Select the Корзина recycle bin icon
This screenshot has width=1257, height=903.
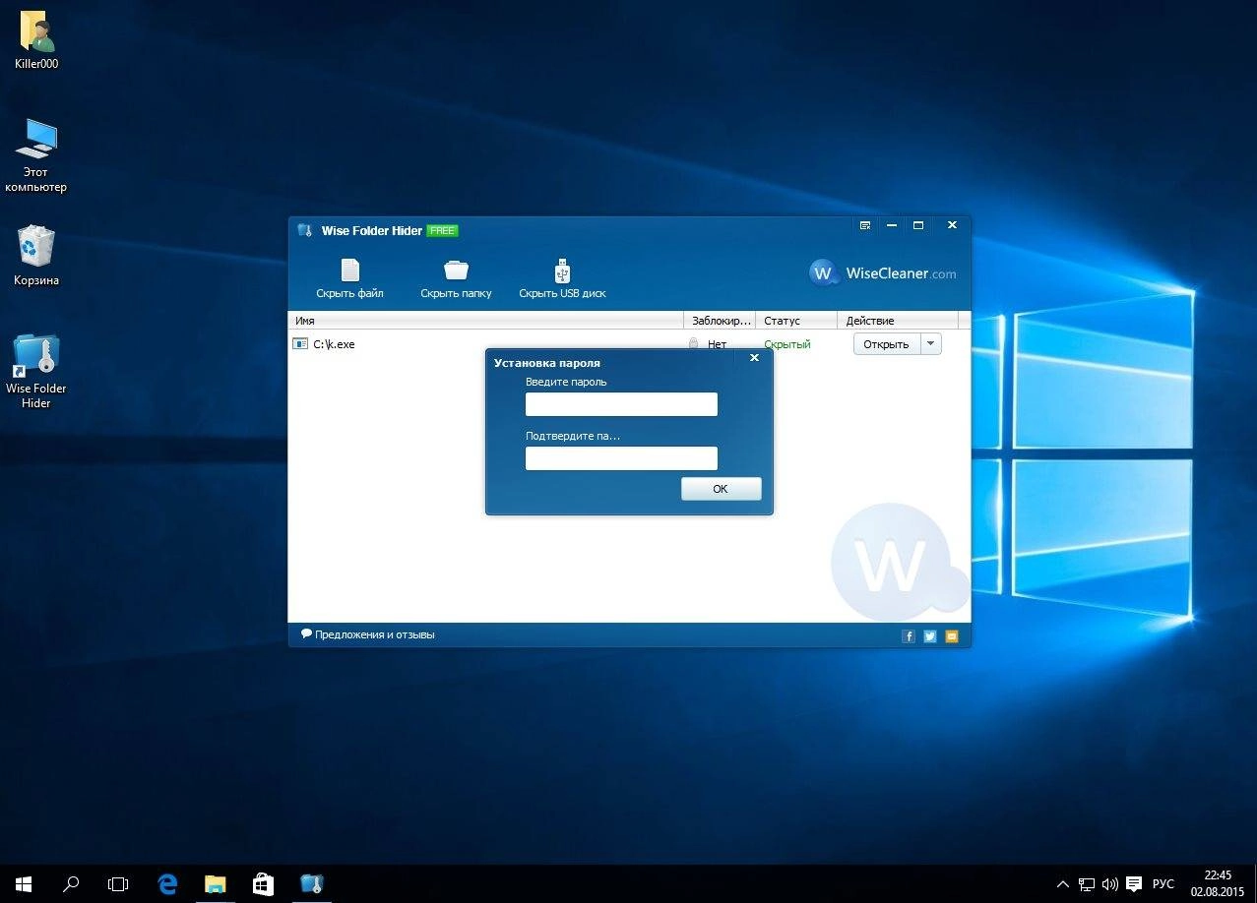click(x=36, y=256)
